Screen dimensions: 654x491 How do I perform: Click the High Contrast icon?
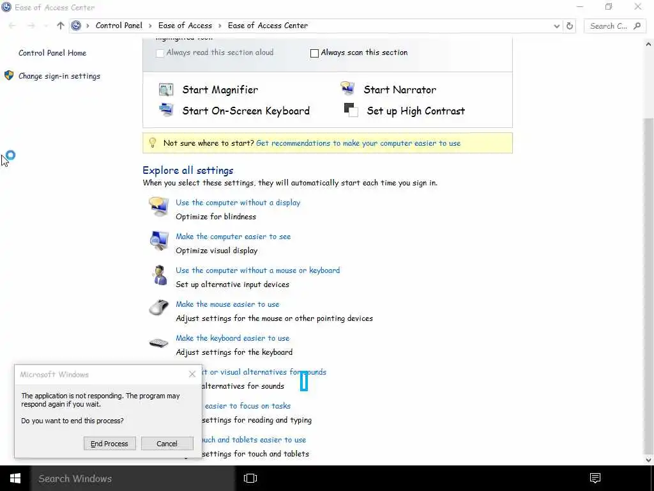(x=351, y=110)
